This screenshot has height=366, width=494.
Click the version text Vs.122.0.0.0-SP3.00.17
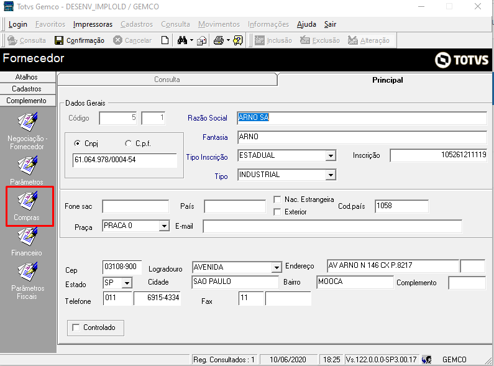tap(381, 359)
